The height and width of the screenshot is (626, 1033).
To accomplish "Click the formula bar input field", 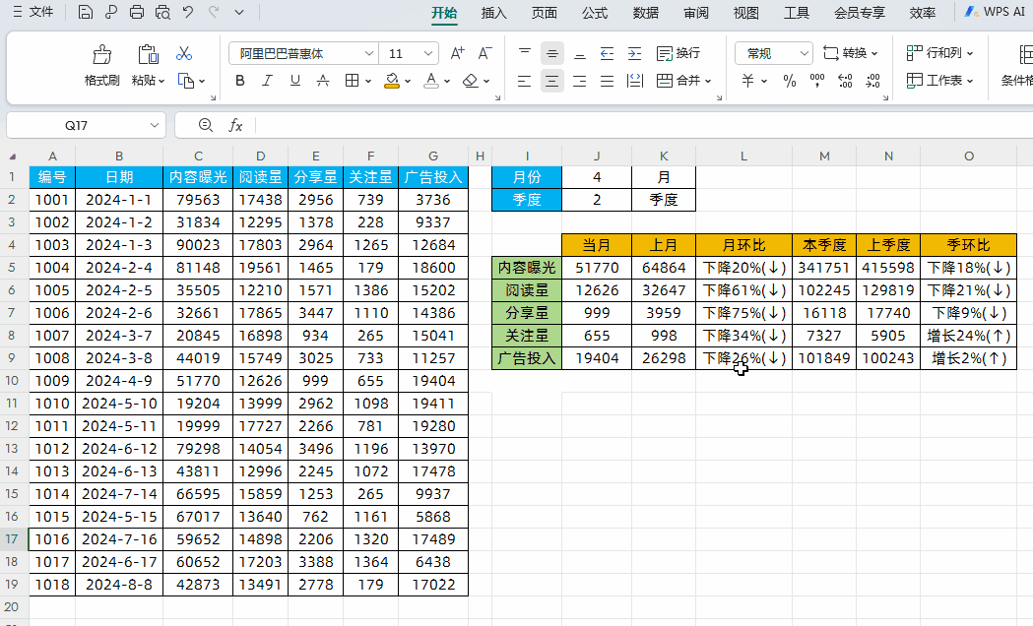I will point(644,125).
